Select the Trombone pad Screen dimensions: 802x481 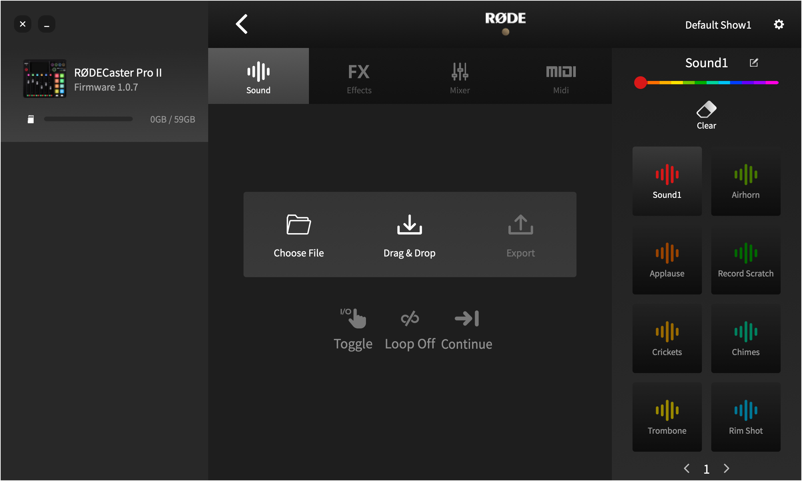pos(667,417)
